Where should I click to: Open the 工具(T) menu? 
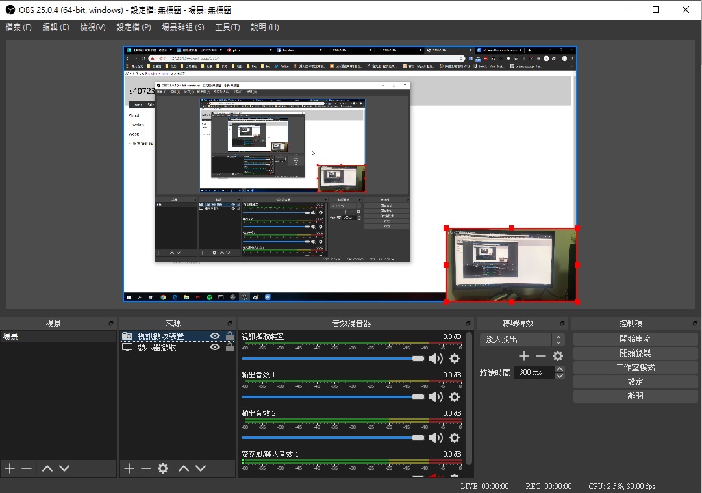(227, 27)
